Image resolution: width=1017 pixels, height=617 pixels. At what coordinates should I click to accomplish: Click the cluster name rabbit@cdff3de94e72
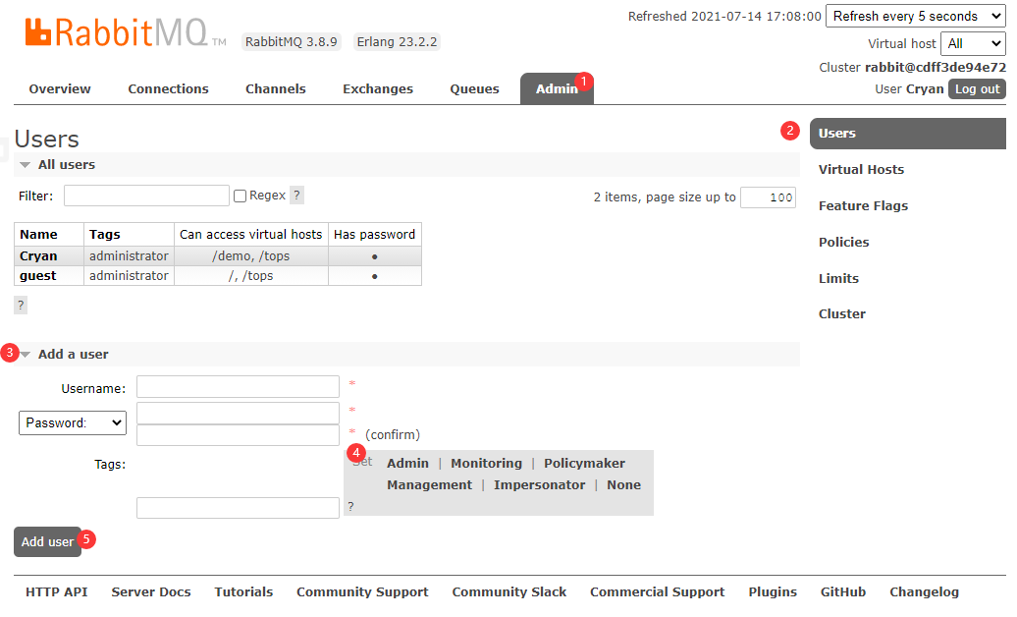coord(936,68)
